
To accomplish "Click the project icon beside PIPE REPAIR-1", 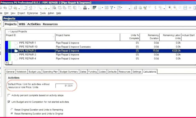I will coord(16,43).
